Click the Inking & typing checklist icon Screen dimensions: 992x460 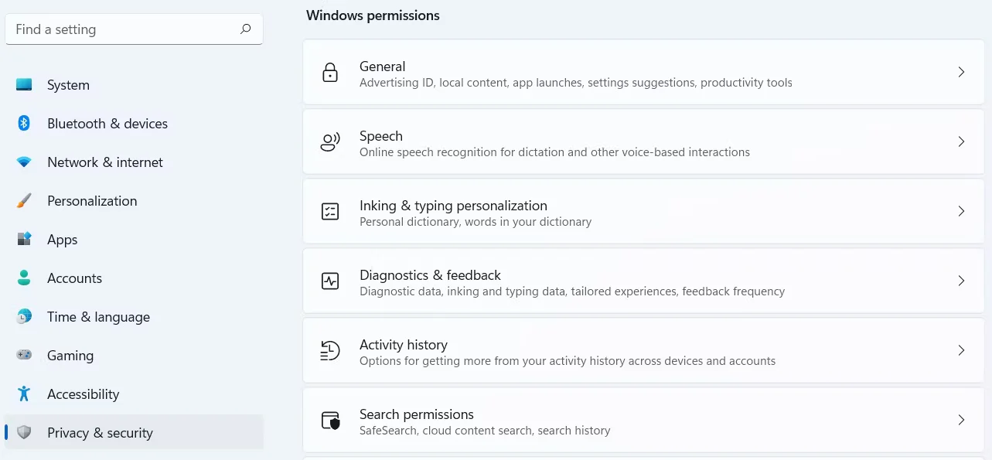pos(330,212)
